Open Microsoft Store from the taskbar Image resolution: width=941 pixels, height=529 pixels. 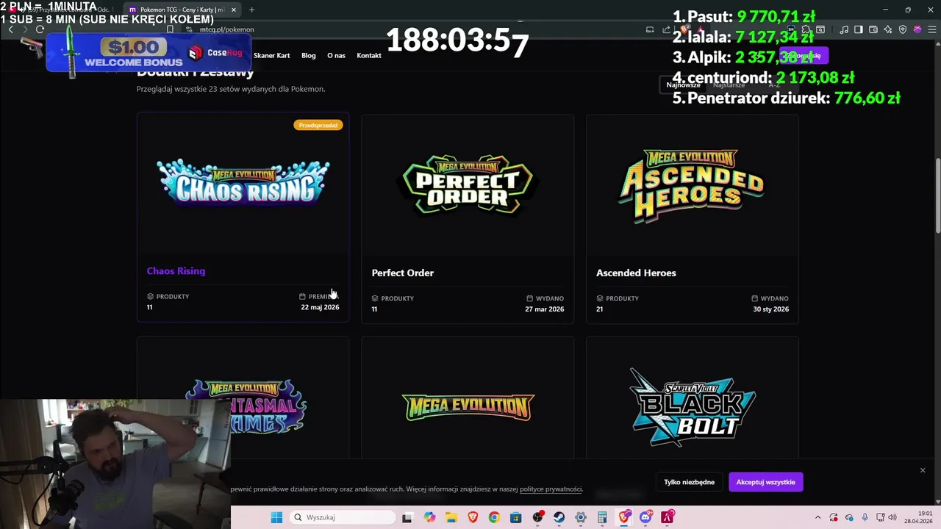[x=515, y=517]
